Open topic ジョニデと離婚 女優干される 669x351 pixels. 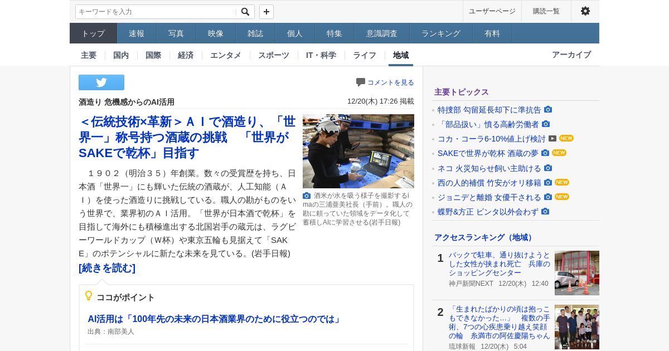coord(489,197)
